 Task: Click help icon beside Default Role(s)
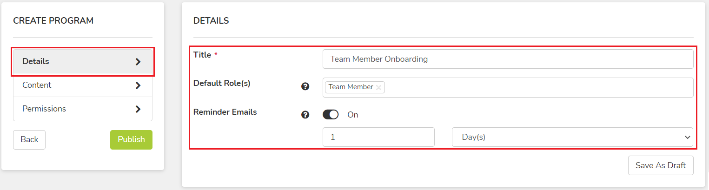click(305, 86)
